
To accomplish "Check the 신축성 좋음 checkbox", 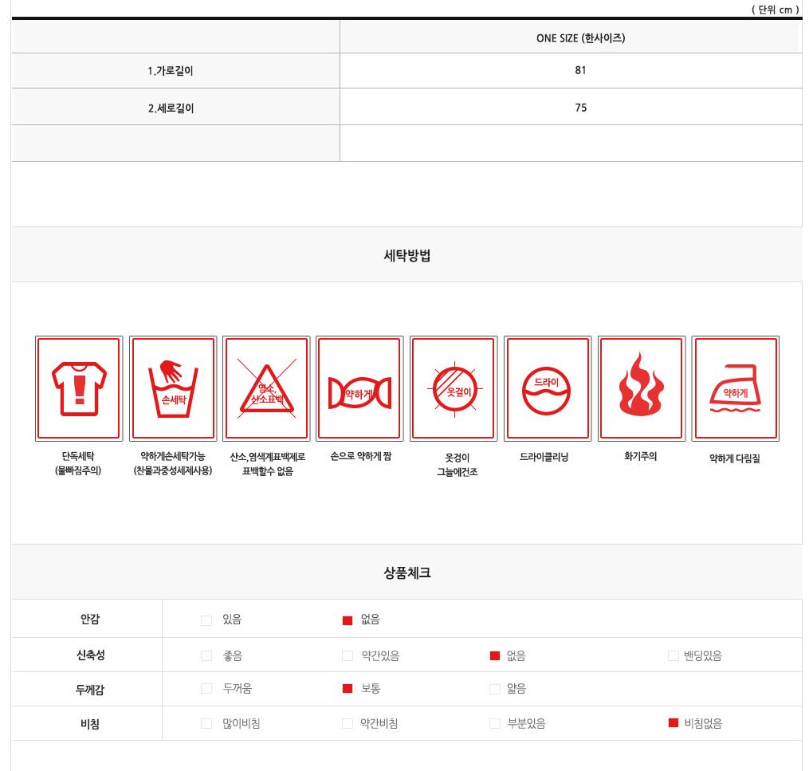I will [206, 655].
